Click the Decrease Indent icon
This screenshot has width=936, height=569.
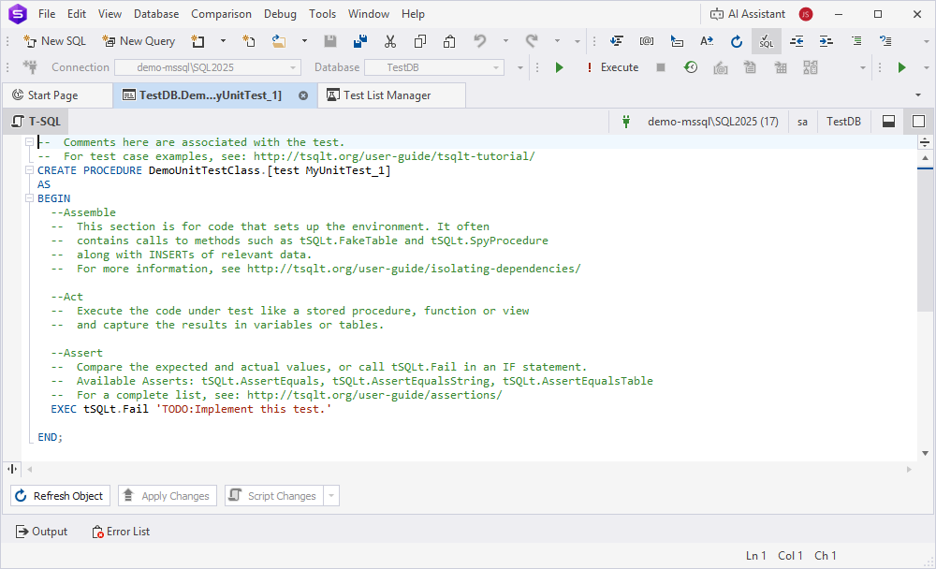pos(797,41)
